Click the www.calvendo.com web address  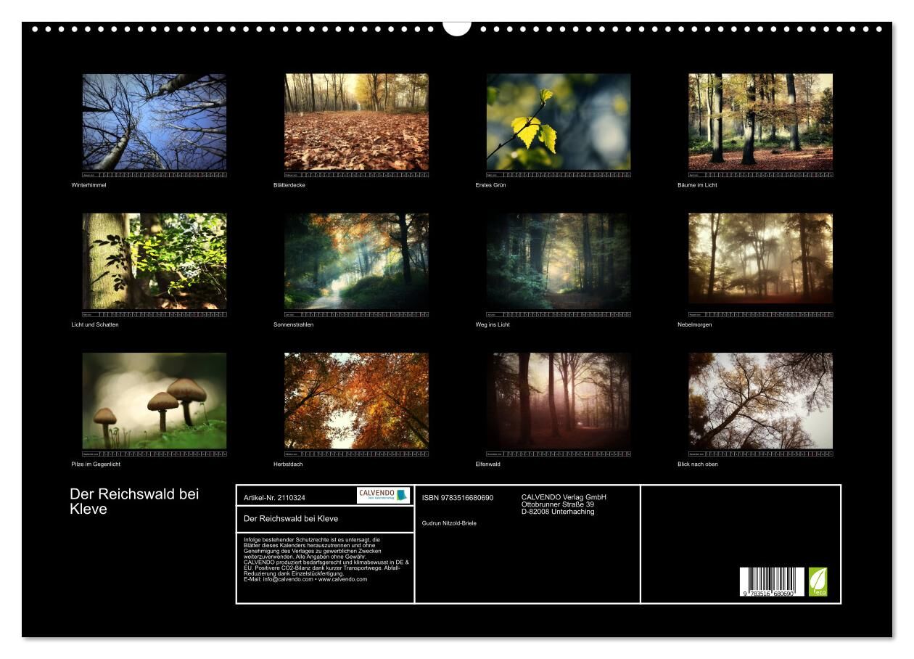point(342,579)
